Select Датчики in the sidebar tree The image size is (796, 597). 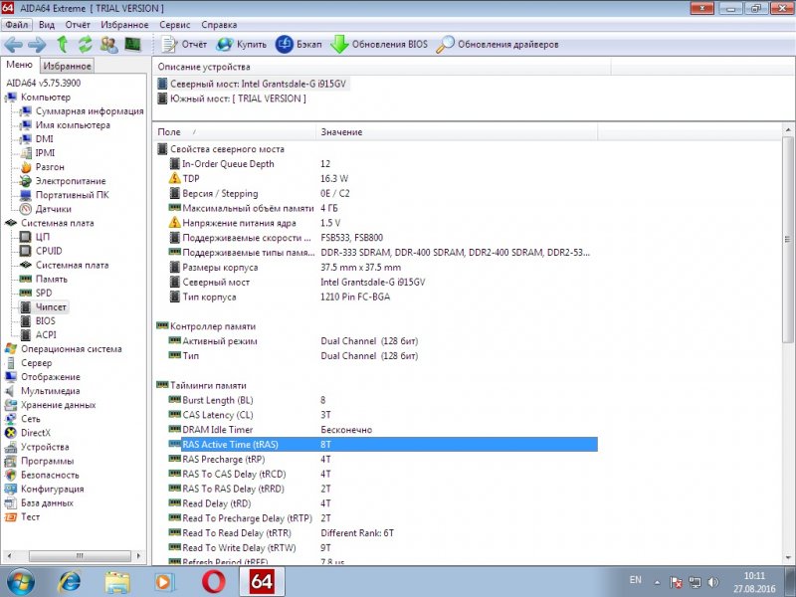pos(53,209)
